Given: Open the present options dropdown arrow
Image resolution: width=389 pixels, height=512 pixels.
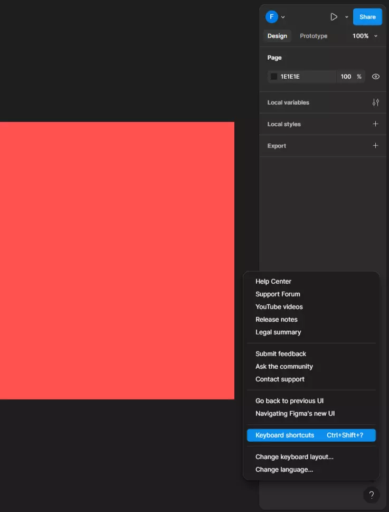Looking at the screenshot, I should click(x=346, y=17).
